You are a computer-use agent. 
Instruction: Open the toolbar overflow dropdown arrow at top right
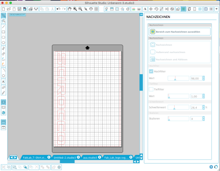click(216, 9)
